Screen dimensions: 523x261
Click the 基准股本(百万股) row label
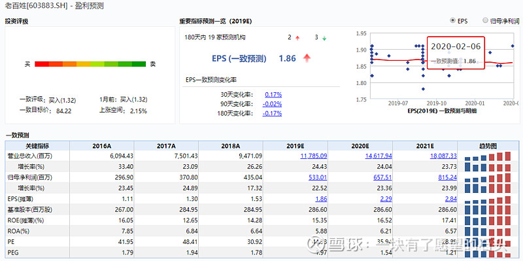click(x=30, y=210)
